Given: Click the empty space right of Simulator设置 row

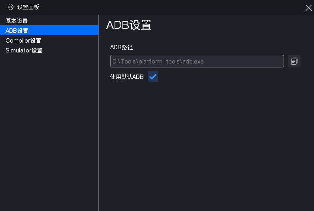Looking at the screenshot, I should point(71,50).
